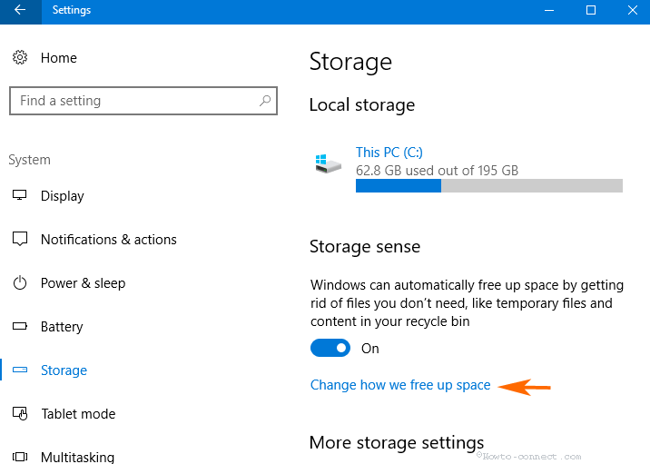This screenshot has width=650, height=464.
Task: Open Notifications & actions page
Action: pos(109,239)
